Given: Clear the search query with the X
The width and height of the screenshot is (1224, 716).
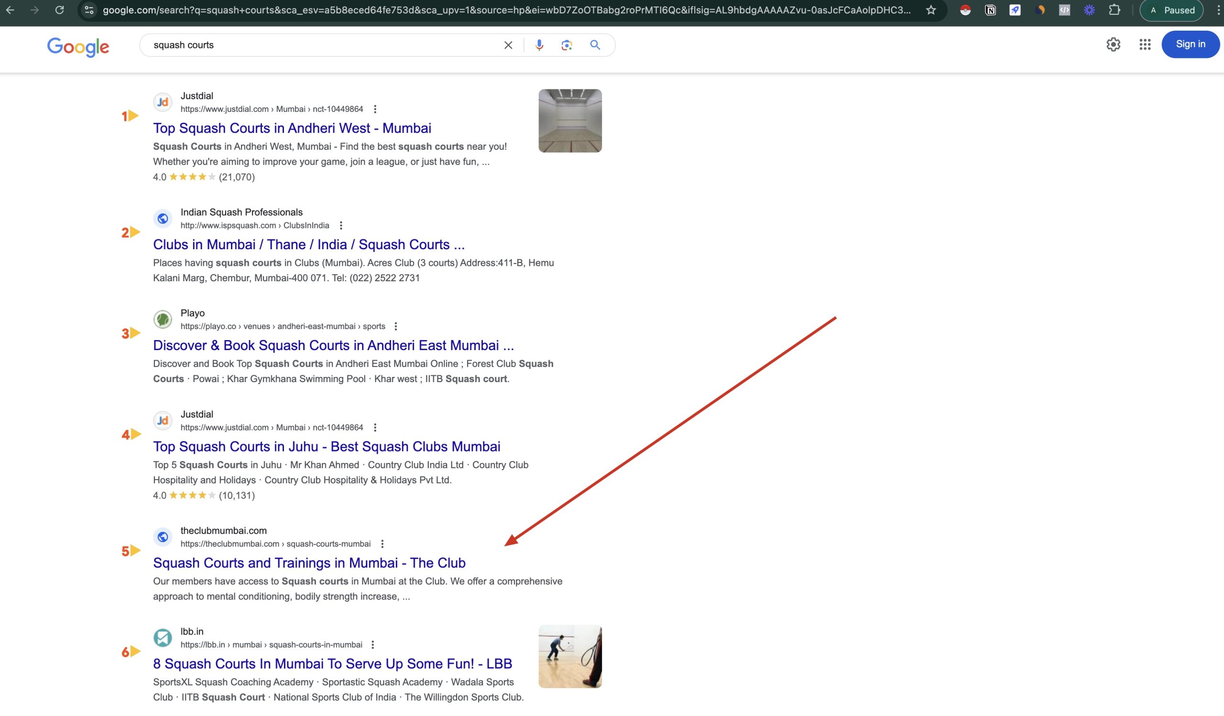Looking at the screenshot, I should 507,44.
